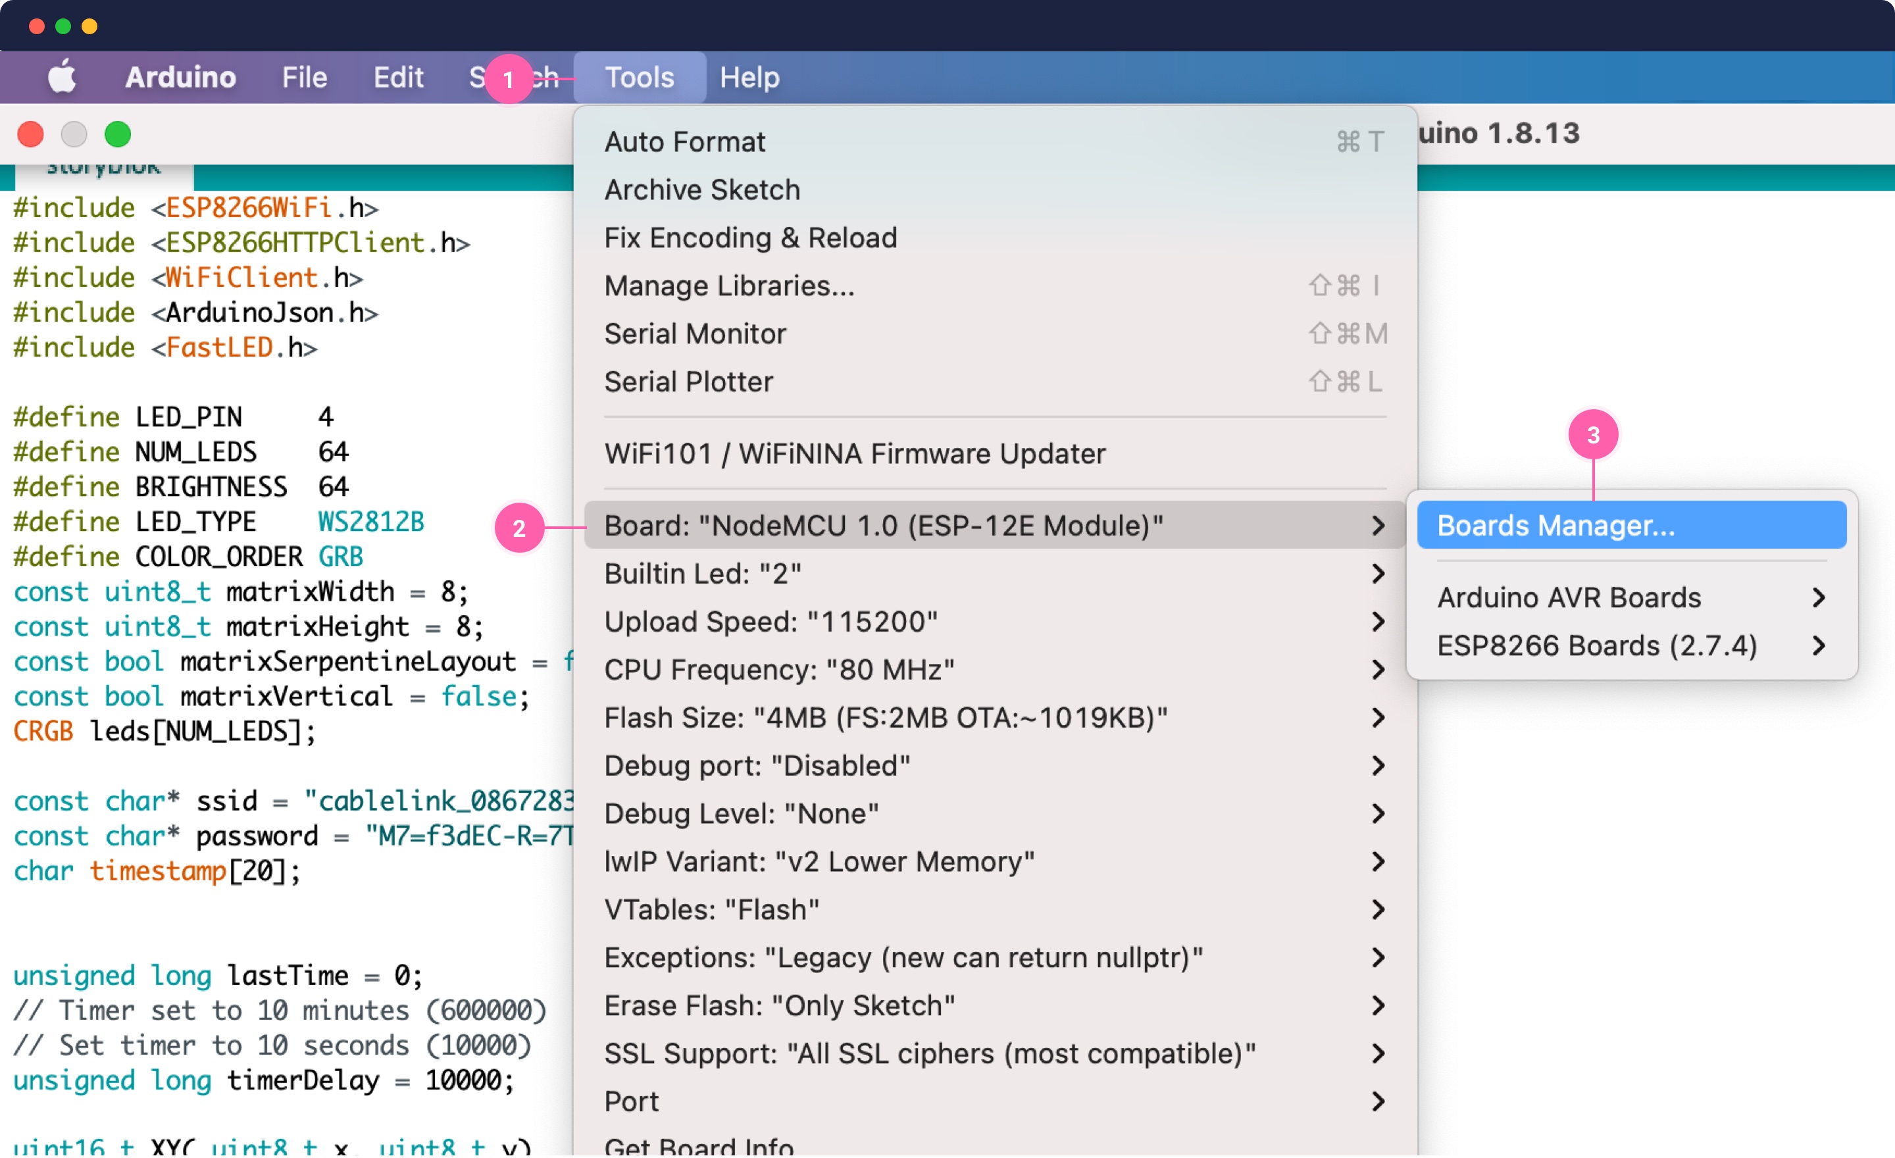The height and width of the screenshot is (1158, 1895).
Task: Click the matrixWidth declaration line
Action: [241, 592]
